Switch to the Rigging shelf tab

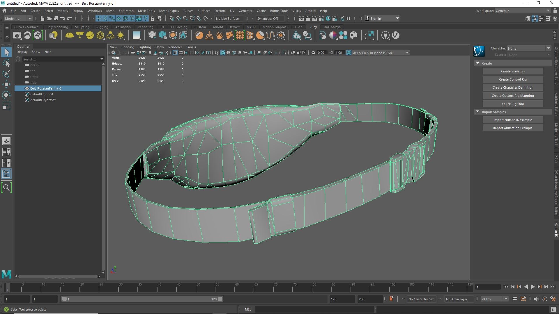point(102,27)
